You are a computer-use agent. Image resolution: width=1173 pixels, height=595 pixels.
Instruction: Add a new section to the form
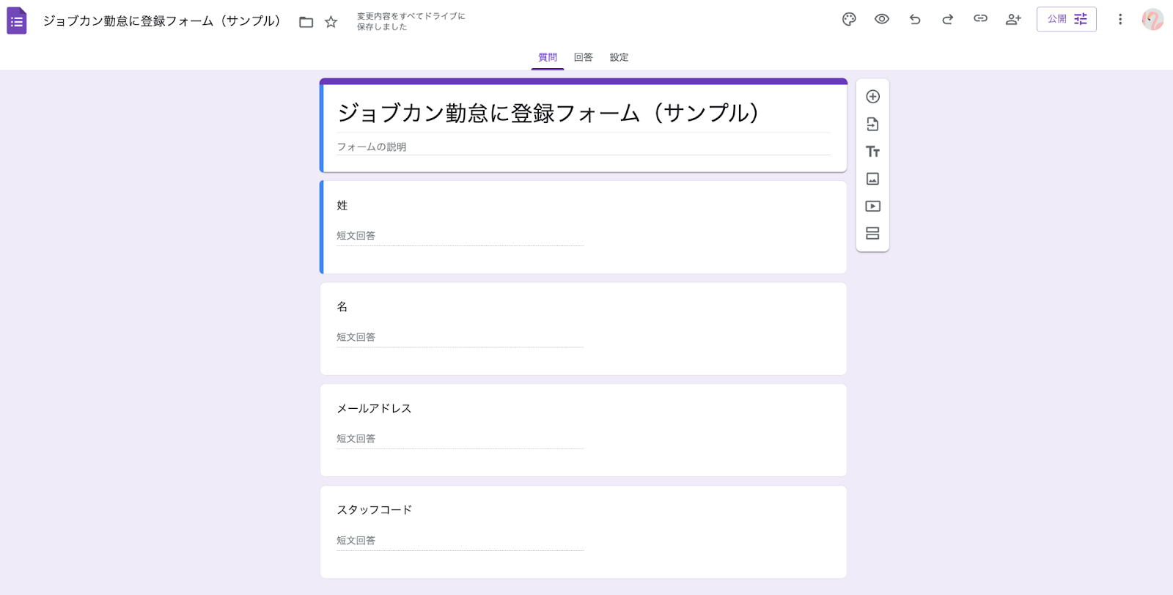pos(872,234)
